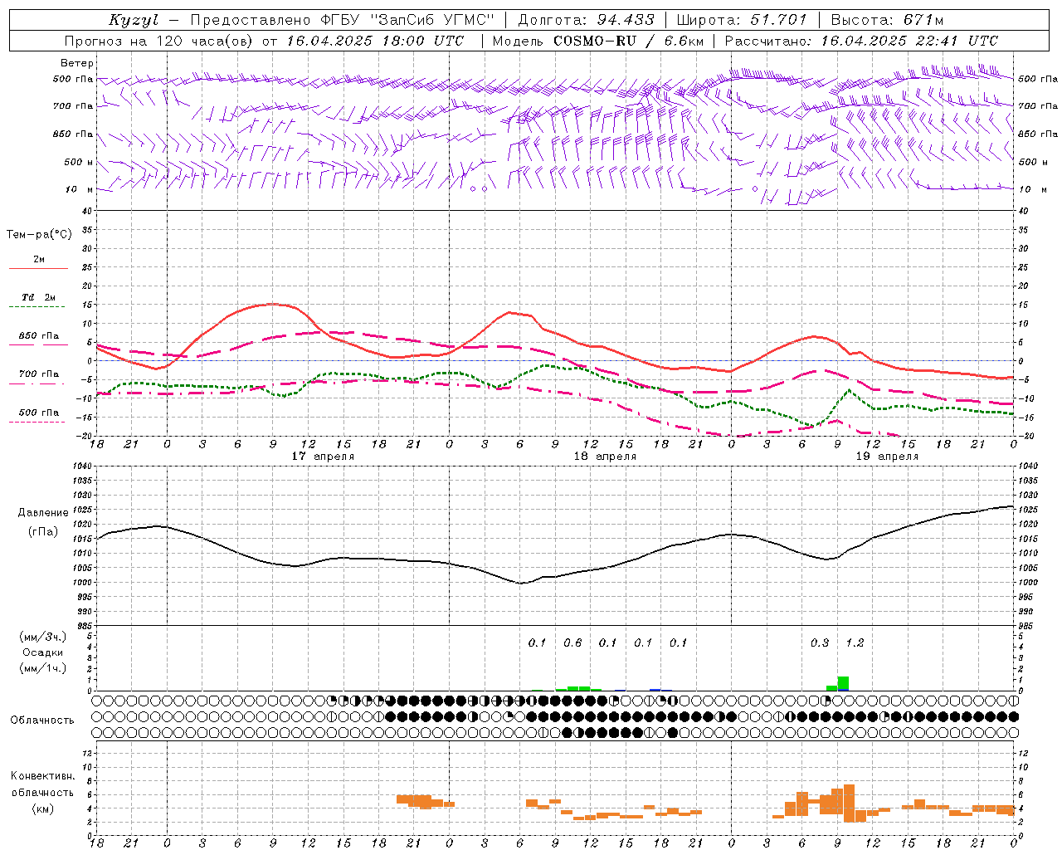Click the "1040" tick on left pressure axis
This screenshot has height=850, width=1062.
click(x=81, y=466)
